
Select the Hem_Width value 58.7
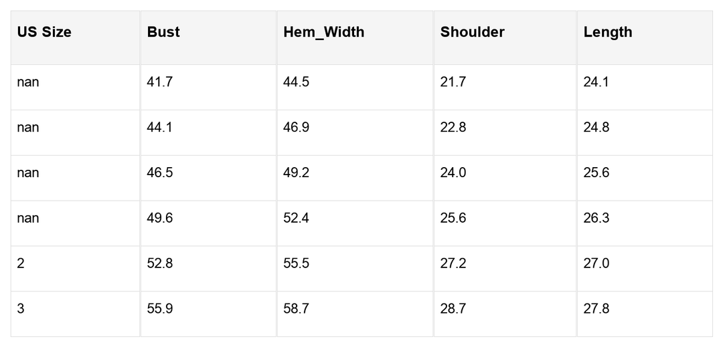click(296, 309)
